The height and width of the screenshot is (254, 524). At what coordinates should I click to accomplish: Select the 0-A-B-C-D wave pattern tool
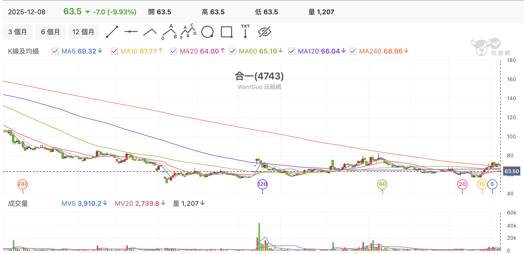coord(188,32)
